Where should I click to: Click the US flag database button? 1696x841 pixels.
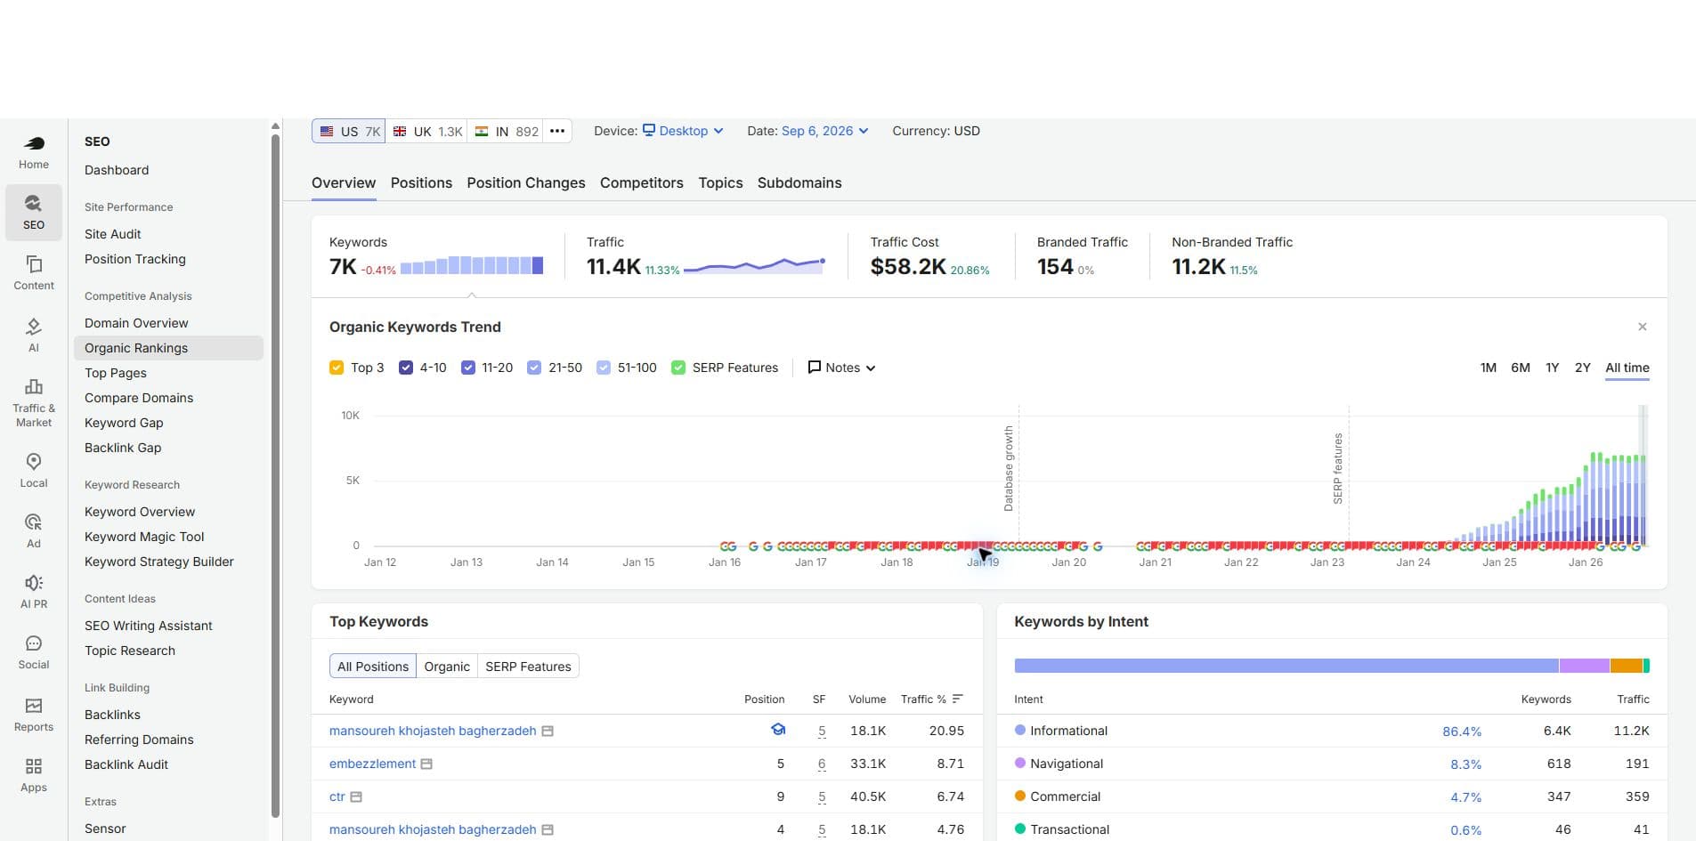pos(349,131)
